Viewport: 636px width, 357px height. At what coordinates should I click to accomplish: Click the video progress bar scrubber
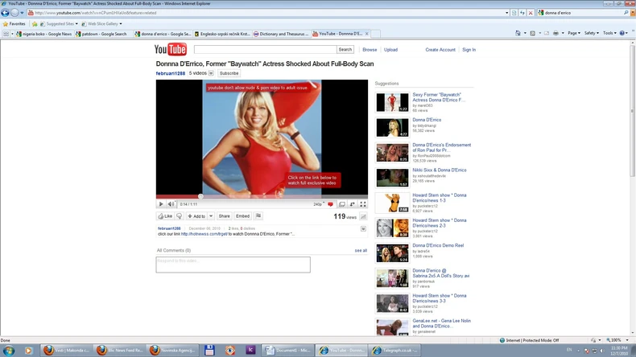[x=200, y=196]
